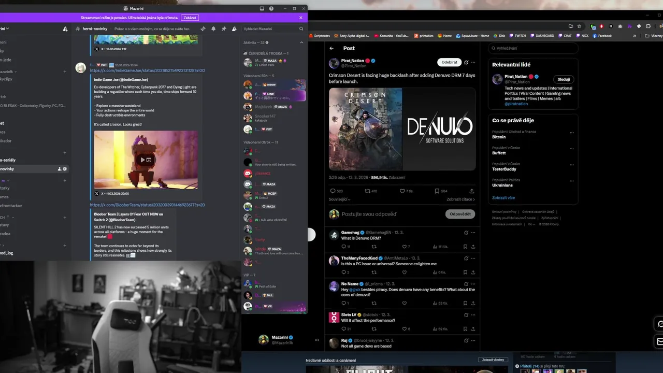Open pinned messages in Discord header
This screenshot has height=373, width=663.
click(x=224, y=29)
